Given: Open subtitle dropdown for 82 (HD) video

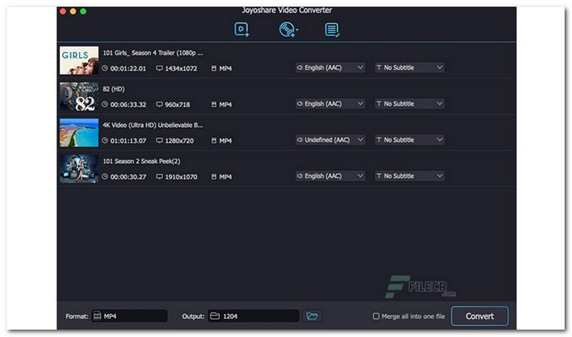Looking at the screenshot, I should tap(410, 104).
